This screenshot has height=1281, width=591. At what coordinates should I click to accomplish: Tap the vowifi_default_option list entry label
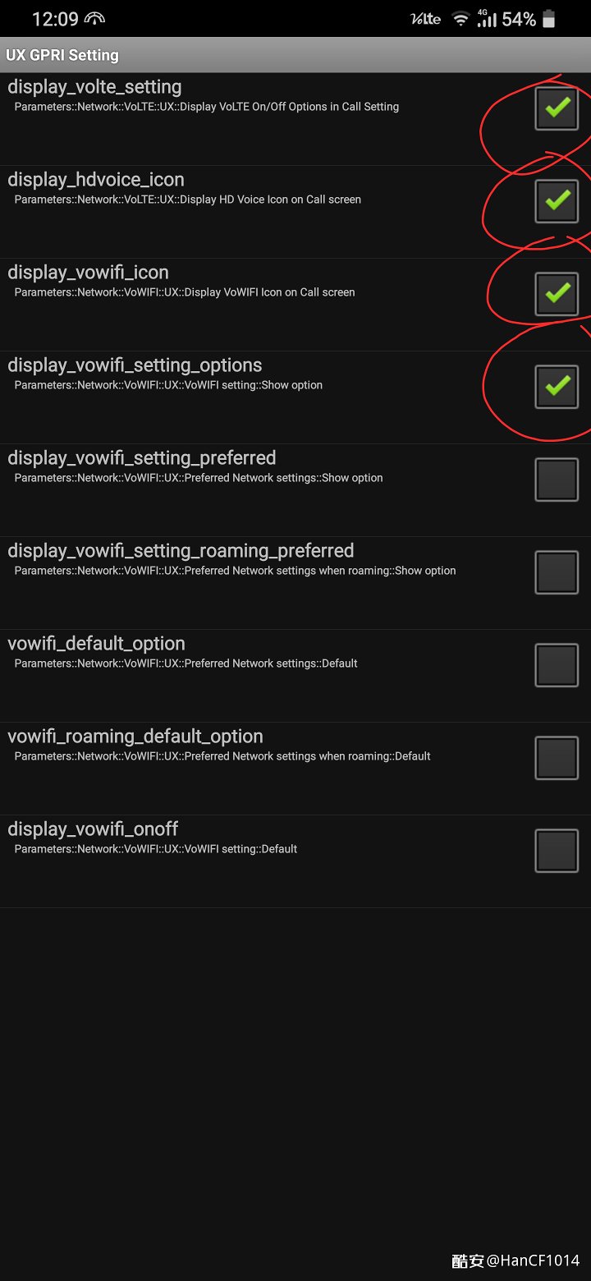click(96, 644)
